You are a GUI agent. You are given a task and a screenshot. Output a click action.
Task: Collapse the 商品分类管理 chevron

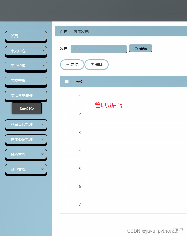(x=43, y=96)
